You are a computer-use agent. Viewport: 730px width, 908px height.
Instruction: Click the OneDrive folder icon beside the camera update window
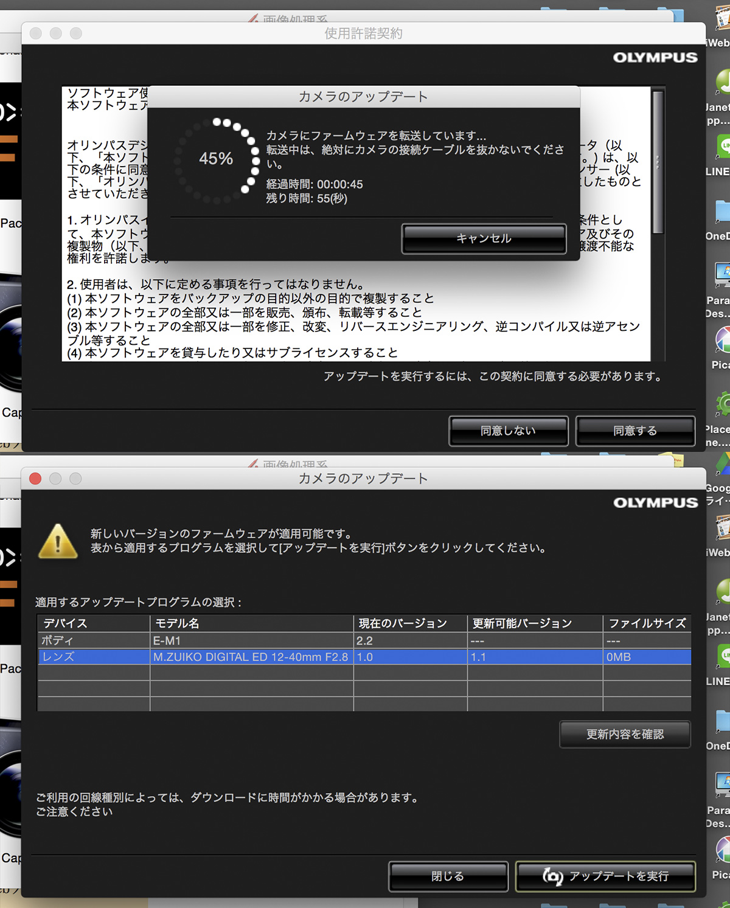(722, 722)
